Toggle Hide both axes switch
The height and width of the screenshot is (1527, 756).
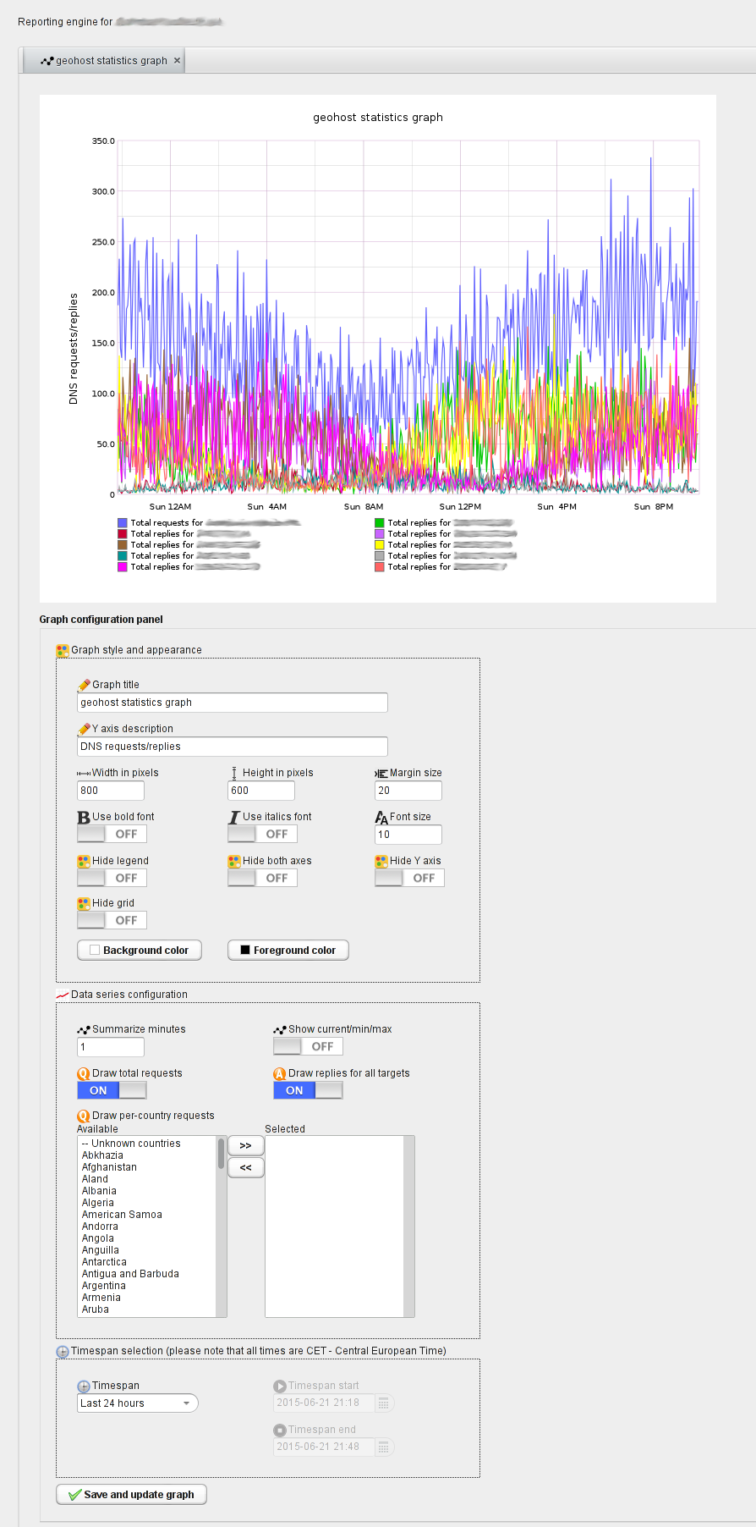pyautogui.click(x=262, y=878)
